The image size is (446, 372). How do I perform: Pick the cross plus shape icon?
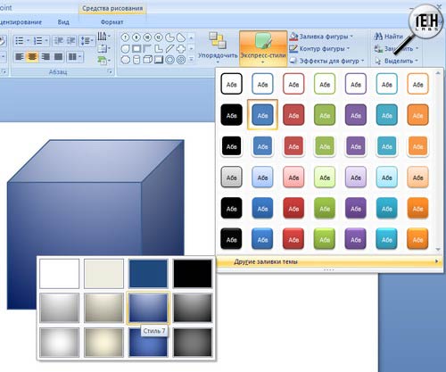coord(180,48)
